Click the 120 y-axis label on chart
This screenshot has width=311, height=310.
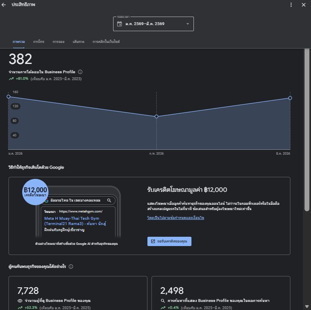[x=15, y=106]
